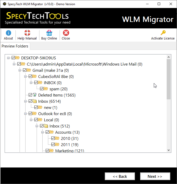Collapse the CubexSoftAl 8be node
Viewport: 177px width, 184px height.
click(25, 77)
